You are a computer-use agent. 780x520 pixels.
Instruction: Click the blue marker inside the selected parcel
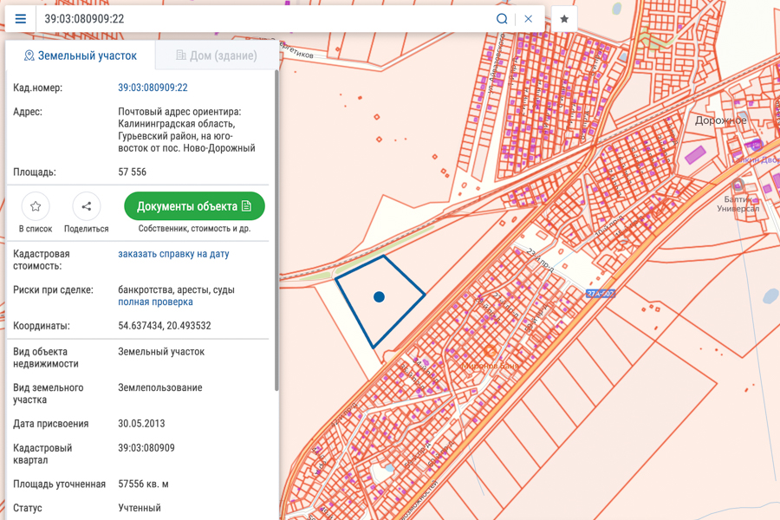pos(379,297)
